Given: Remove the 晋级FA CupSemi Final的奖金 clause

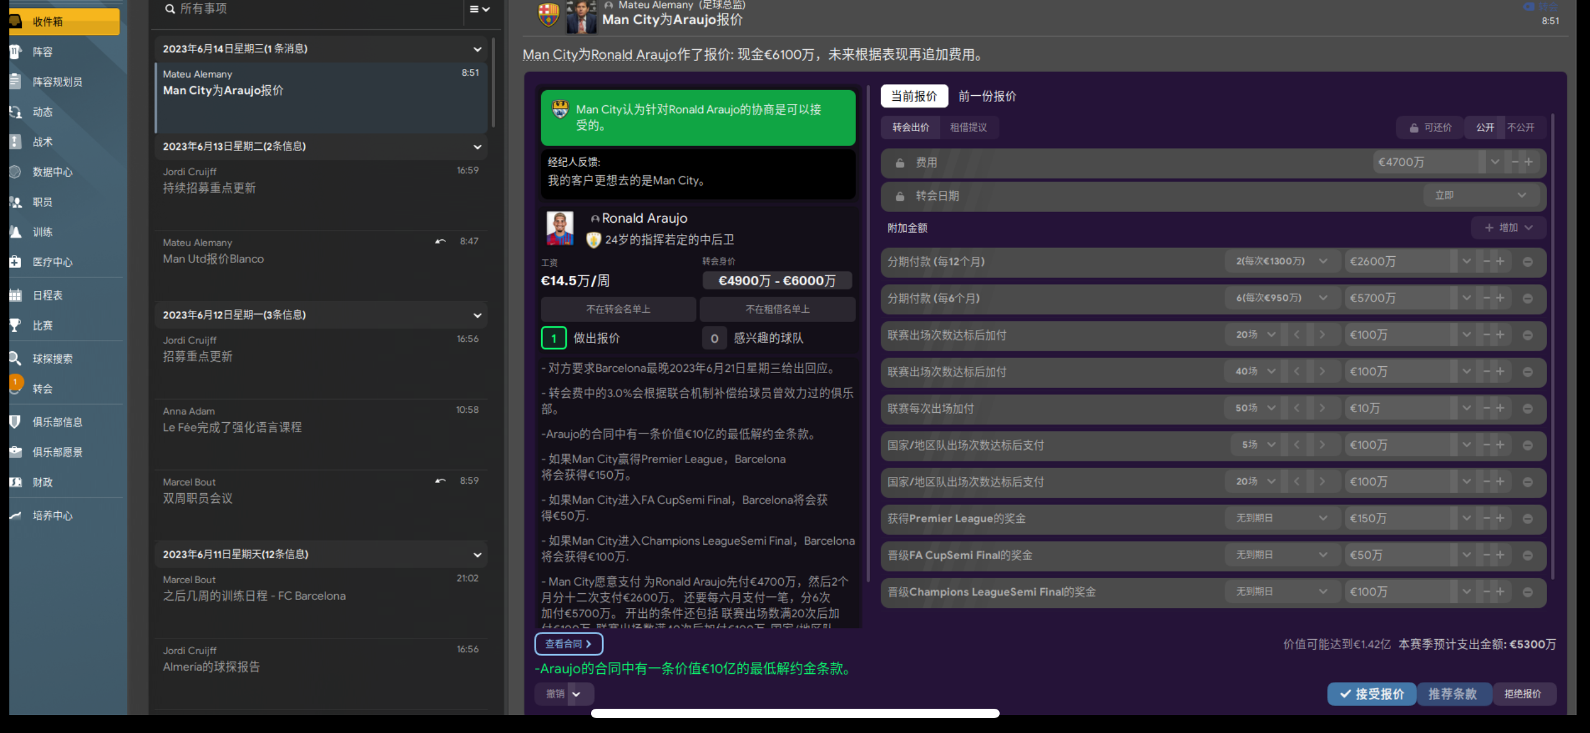Looking at the screenshot, I should 1527,555.
